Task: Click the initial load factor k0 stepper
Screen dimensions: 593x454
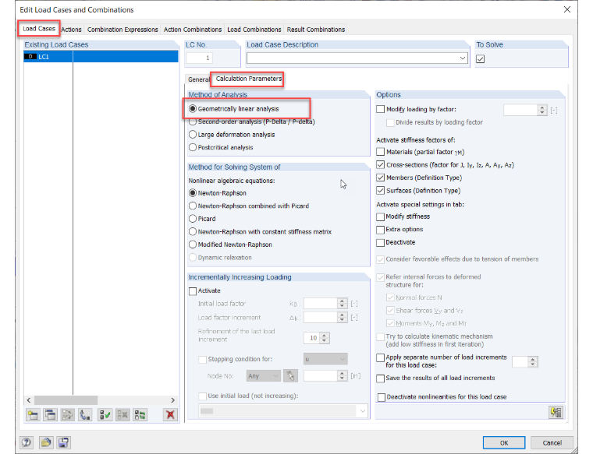Action: pyautogui.click(x=342, y=304)
